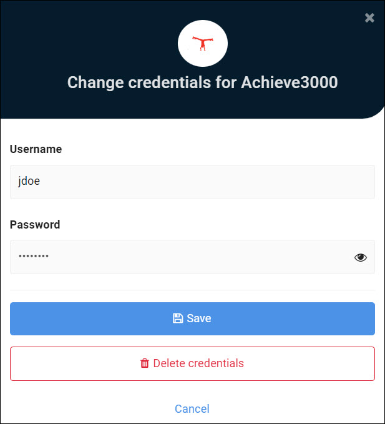385x424 pixels.
Task: Click the masked password dots
Action: coord(34,256)
